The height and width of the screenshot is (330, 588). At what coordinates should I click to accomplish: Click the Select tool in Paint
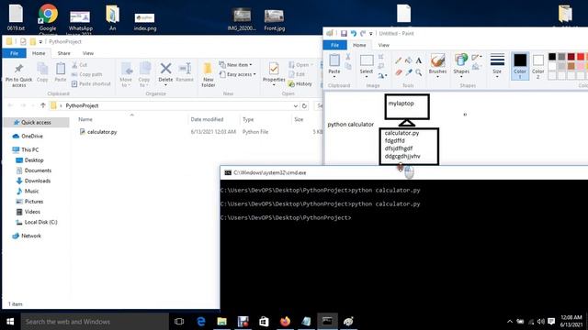tap(367, 65)
